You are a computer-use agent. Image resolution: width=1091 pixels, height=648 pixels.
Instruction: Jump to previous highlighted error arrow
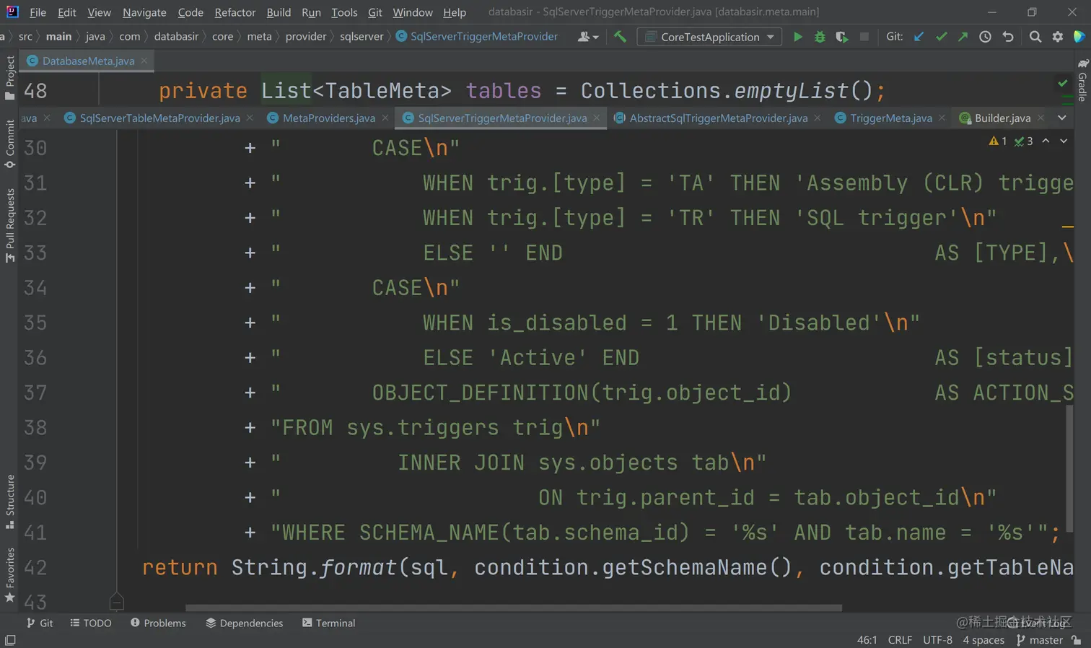pos(1046,141)
